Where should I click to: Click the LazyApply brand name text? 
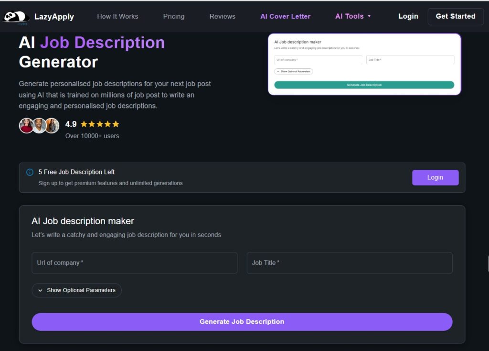54,17
